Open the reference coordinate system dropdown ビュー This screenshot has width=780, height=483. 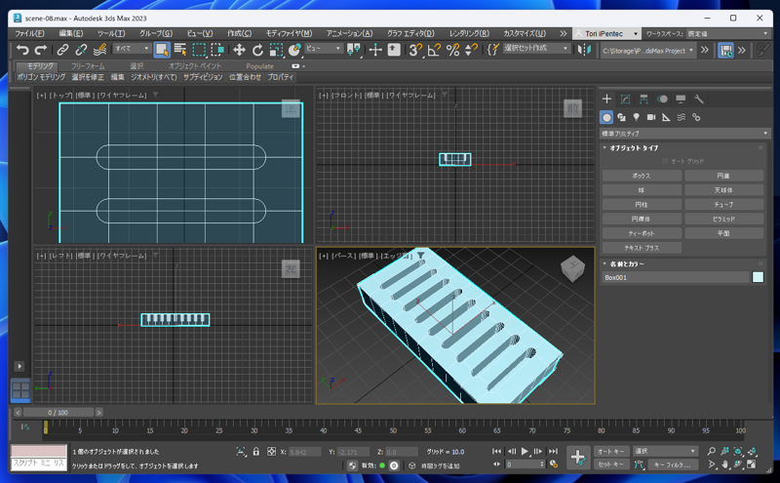[324, 49]
